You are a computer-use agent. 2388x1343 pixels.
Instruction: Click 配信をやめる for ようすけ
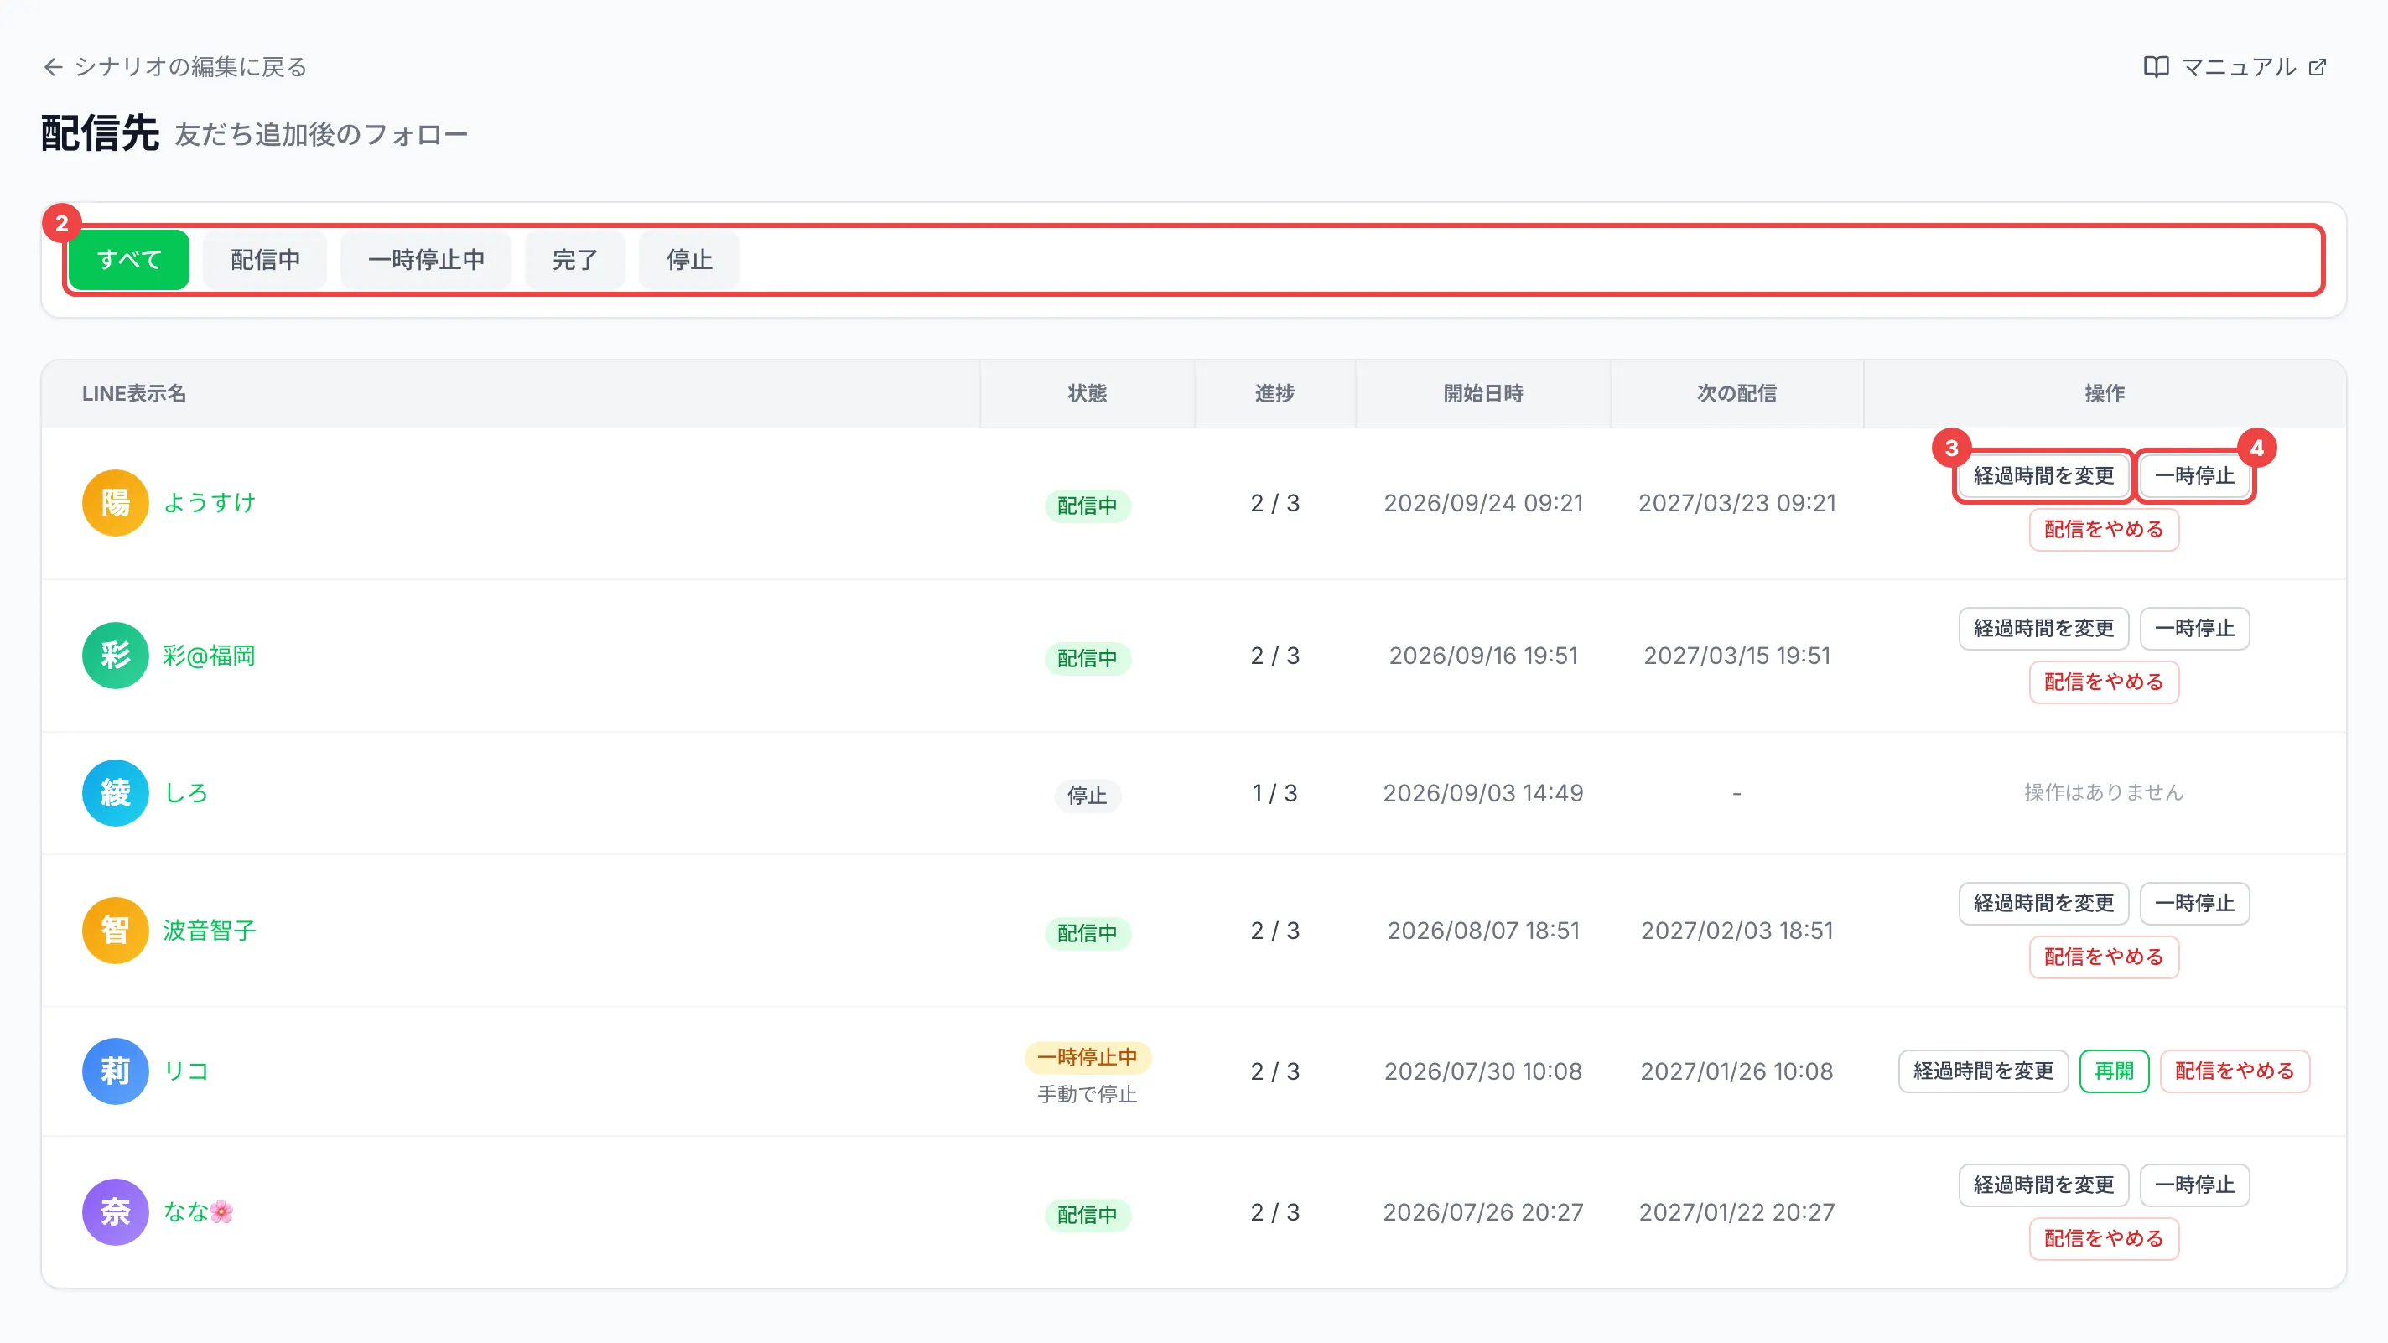[x=2104, y=529]
